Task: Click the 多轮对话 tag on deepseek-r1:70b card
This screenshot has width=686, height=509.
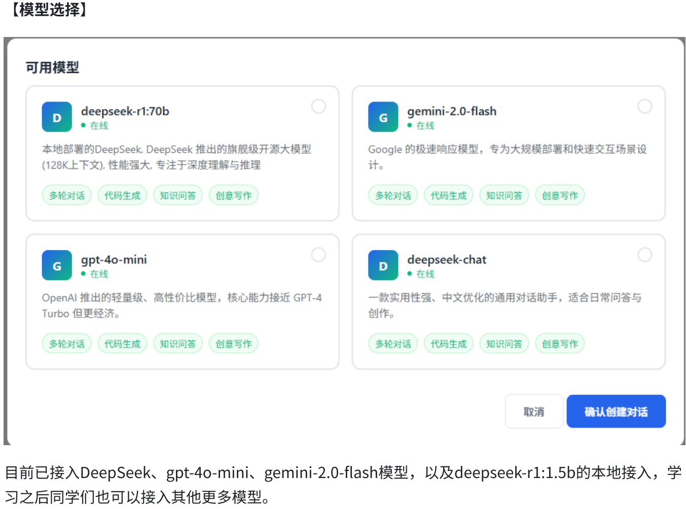Action: [x=67, y=195]
